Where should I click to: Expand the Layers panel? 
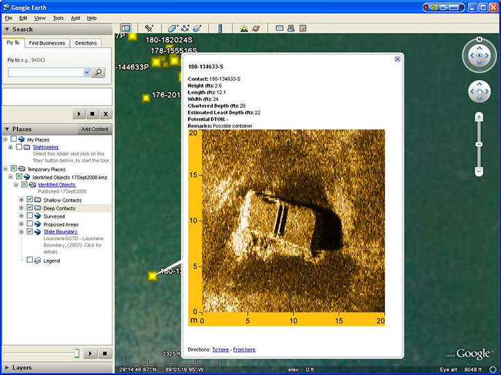tap(7, 367)
